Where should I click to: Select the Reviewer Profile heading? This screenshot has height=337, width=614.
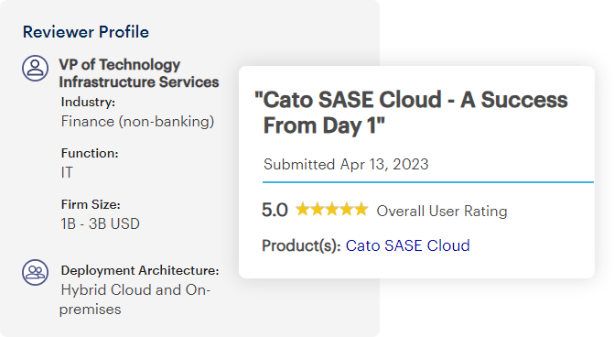point(86,32)
